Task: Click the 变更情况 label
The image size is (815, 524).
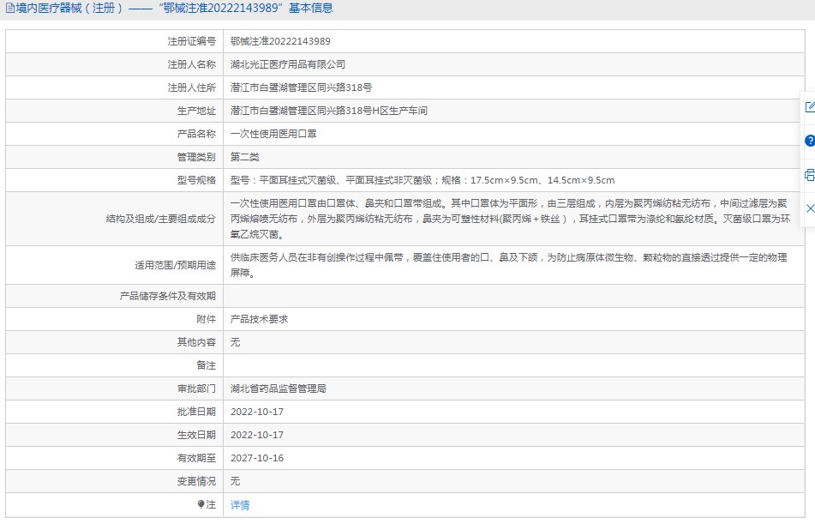Action: (x=196, y=481)
